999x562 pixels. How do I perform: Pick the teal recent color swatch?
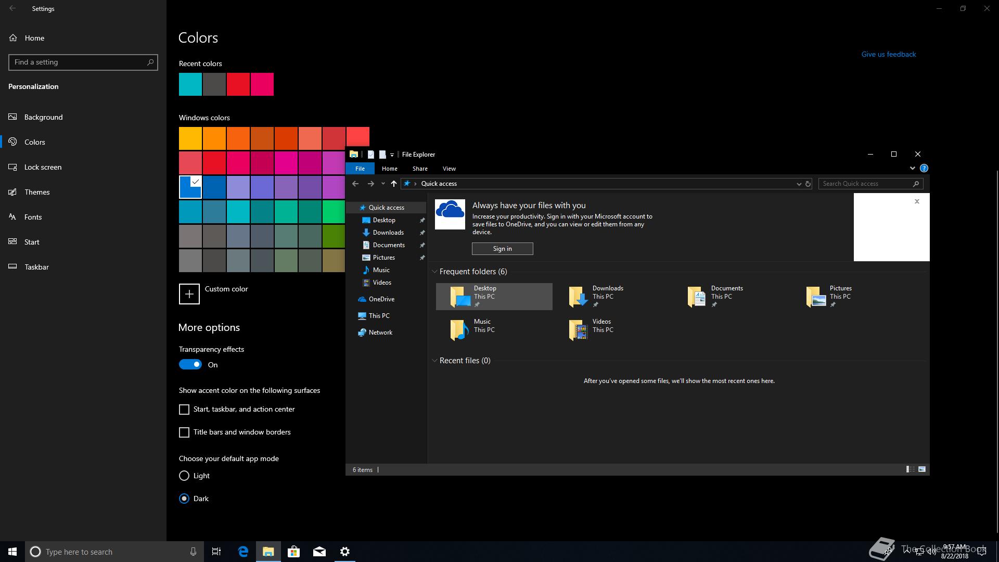(190, 84)
